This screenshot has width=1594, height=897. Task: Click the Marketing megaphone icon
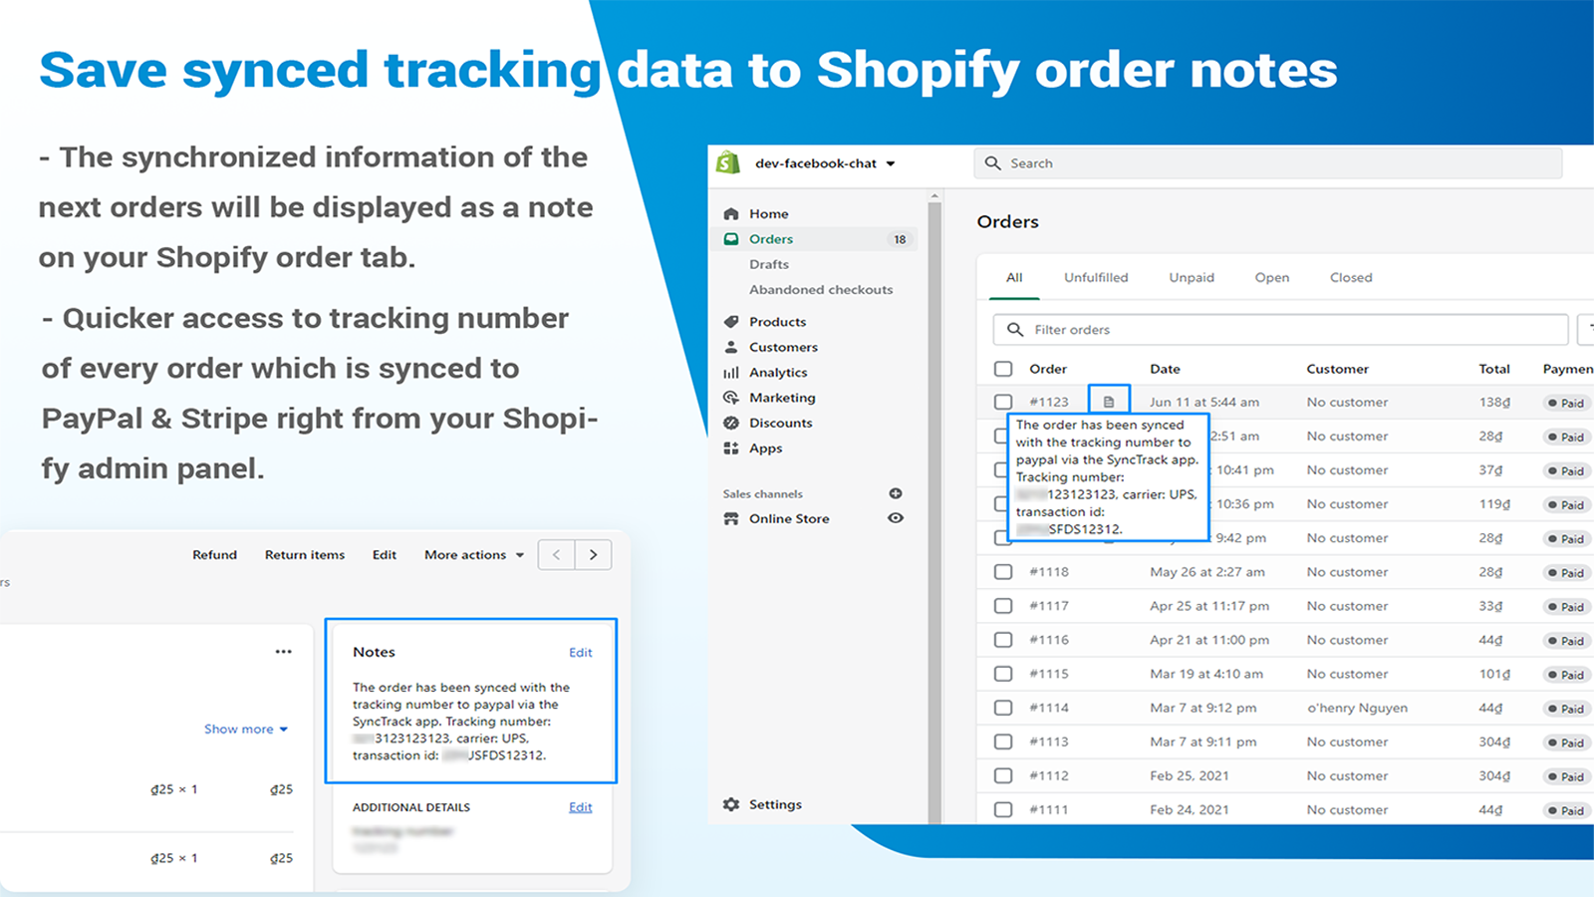(731, 398)
